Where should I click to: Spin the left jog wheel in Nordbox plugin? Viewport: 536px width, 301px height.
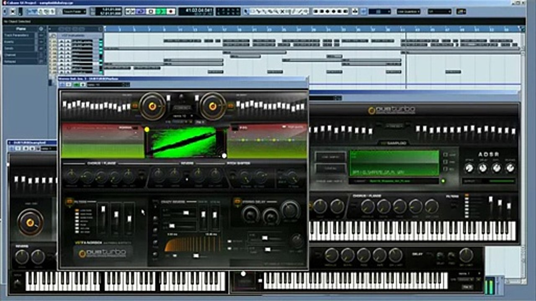tap(152, 106)
